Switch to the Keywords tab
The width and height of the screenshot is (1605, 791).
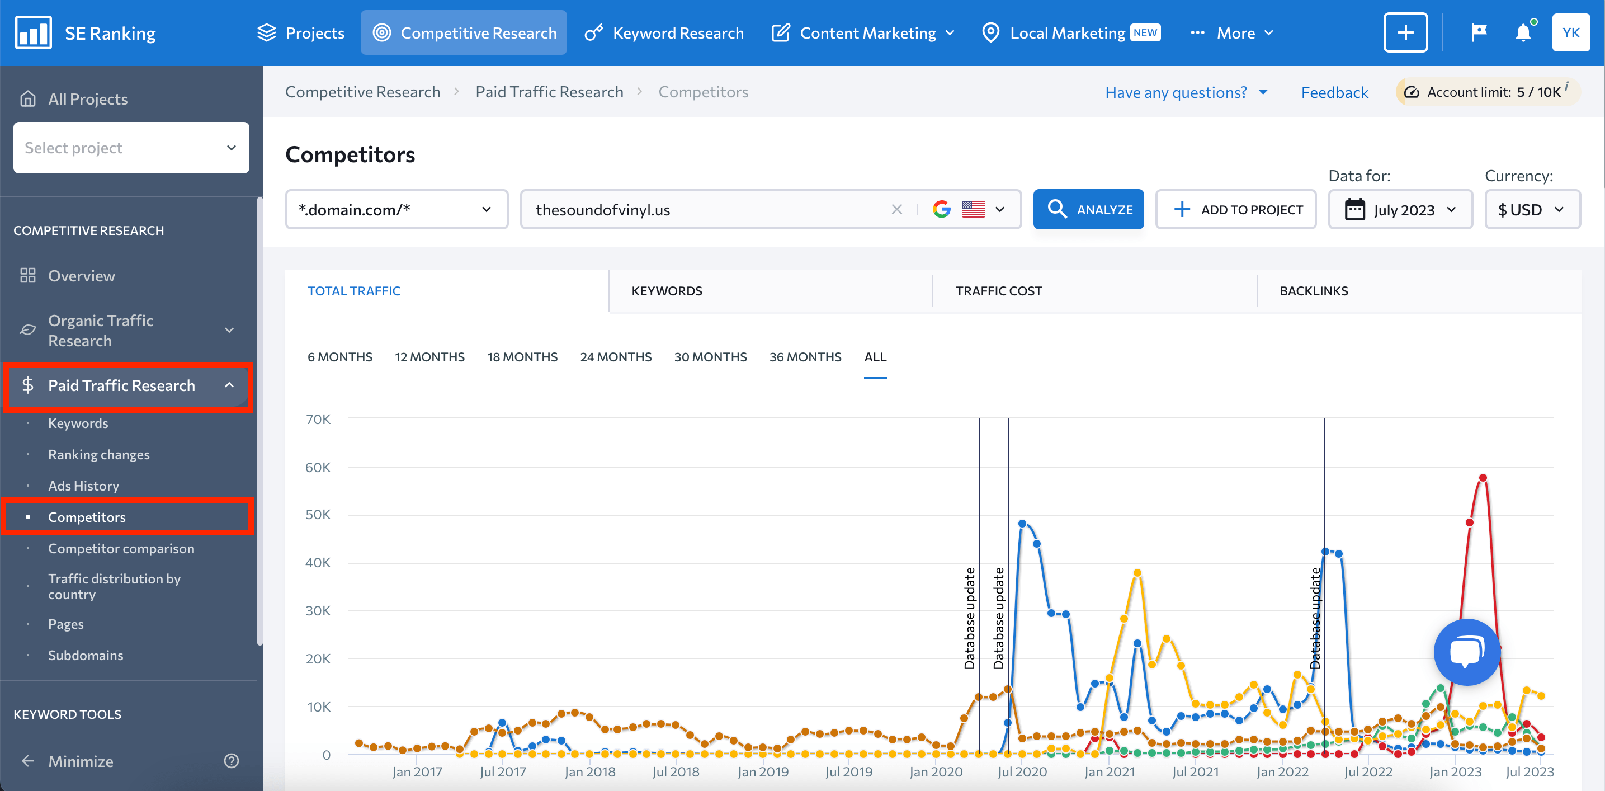[667, 291]
